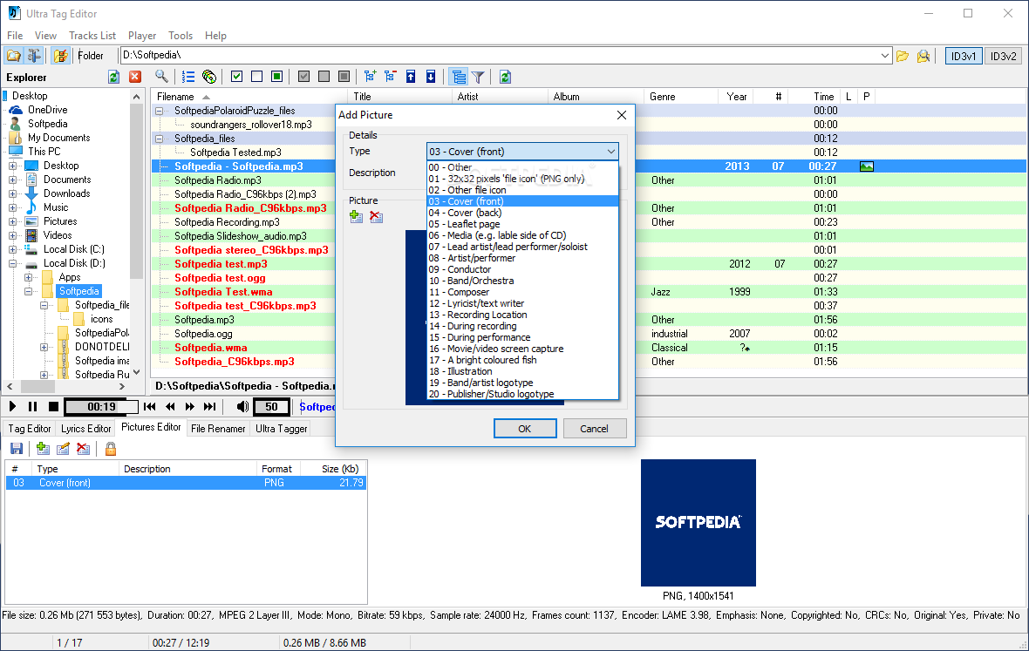Click the refresh icon in Explorer header
1029x651 pixels.
click(113, 77)
